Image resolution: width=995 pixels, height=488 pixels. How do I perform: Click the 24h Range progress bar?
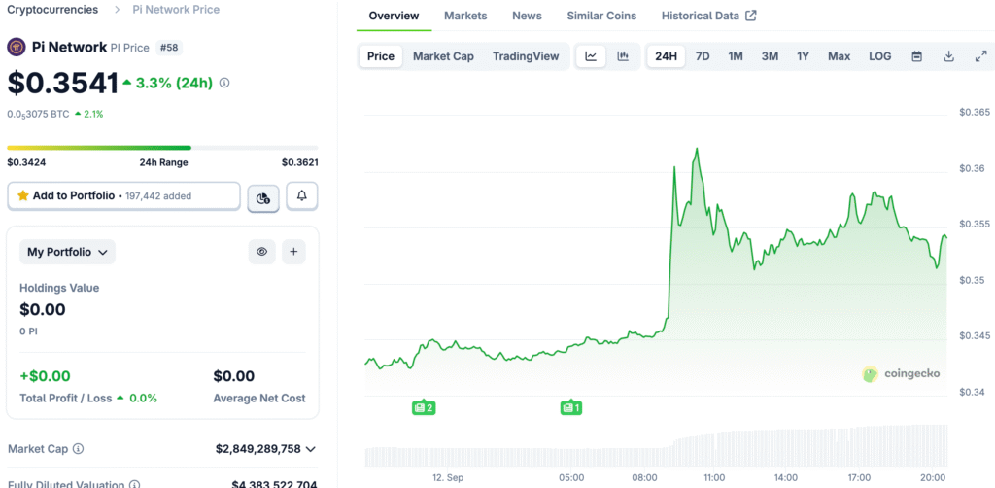162,148
